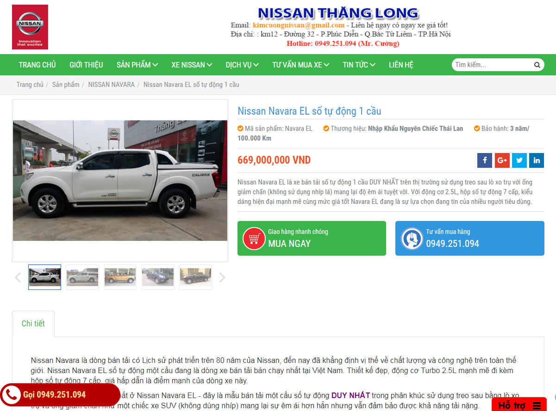Expand the XE NISSAN dropdown menu
556x411 pixels.
pos(192,65)
